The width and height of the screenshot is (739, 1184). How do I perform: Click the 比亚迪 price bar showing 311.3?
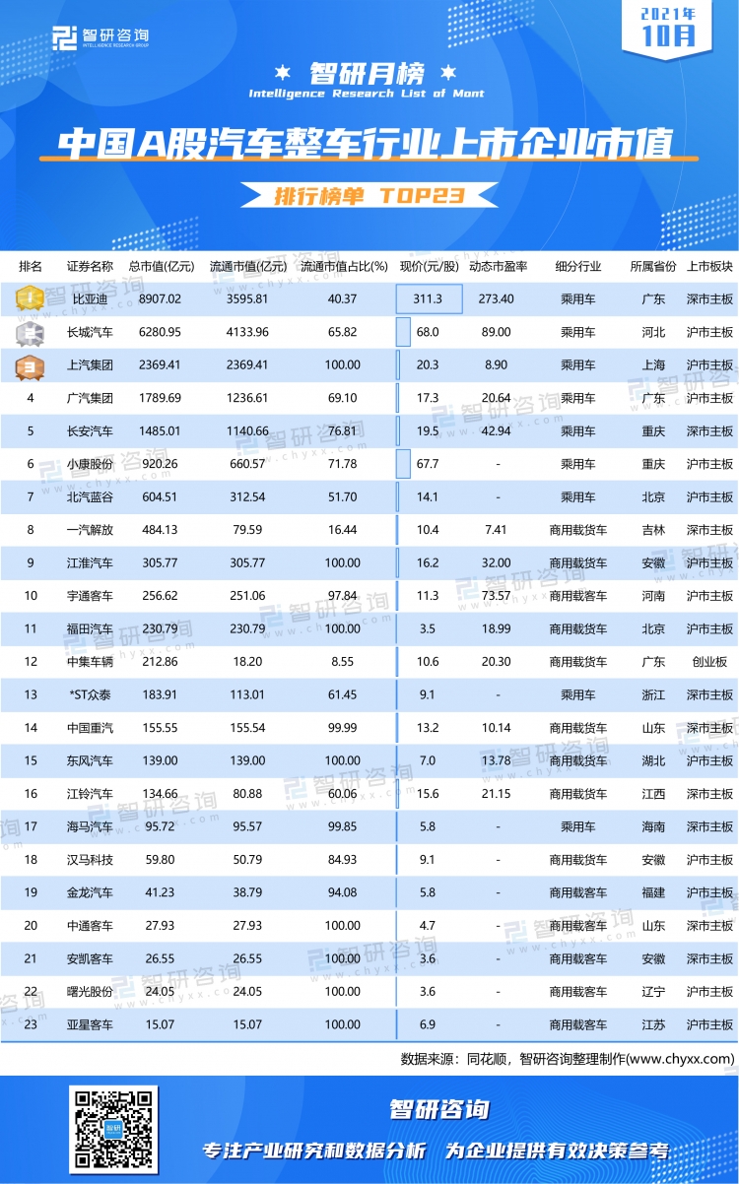click(429, 298)
